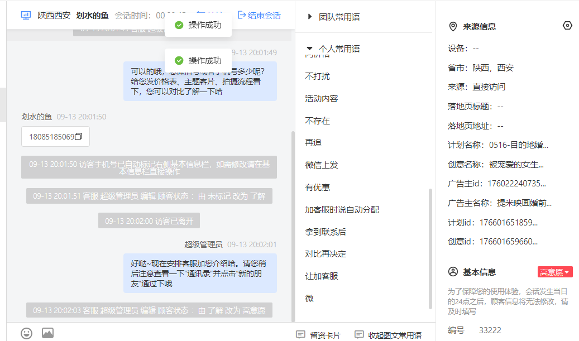
Task: Choose quick phrase 加客服时说自动分配
Action: (342, 210)
